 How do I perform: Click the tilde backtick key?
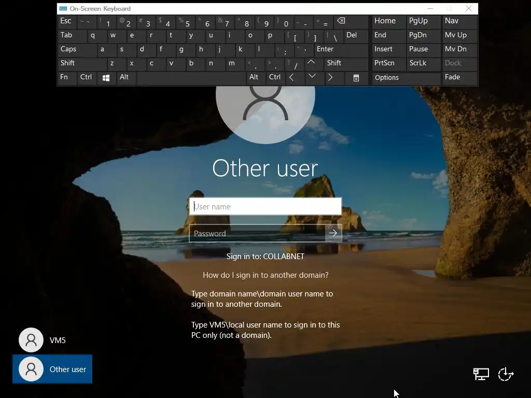[87, 22]
